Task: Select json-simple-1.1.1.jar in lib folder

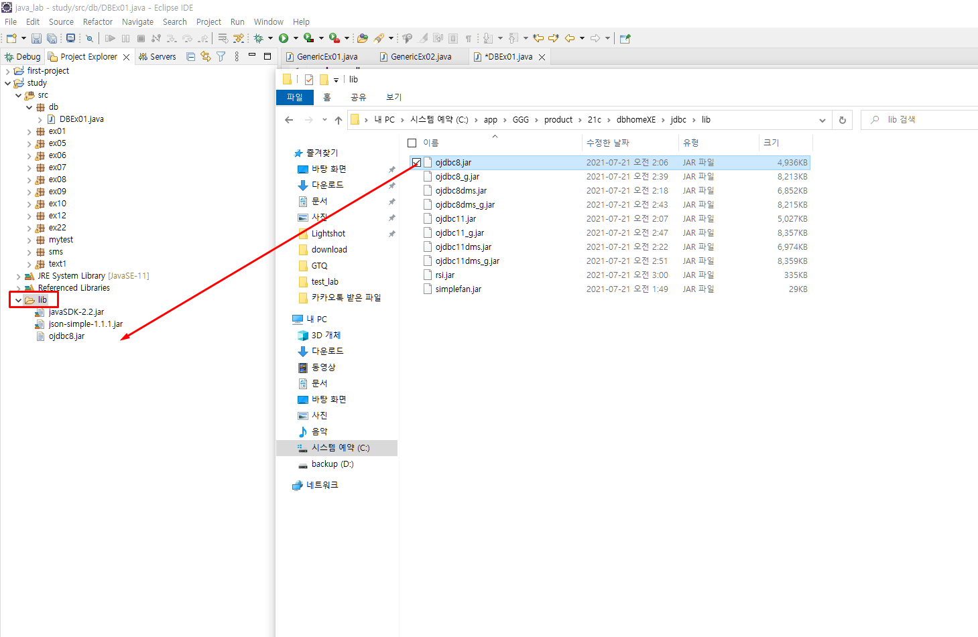Action: [85, 324]
